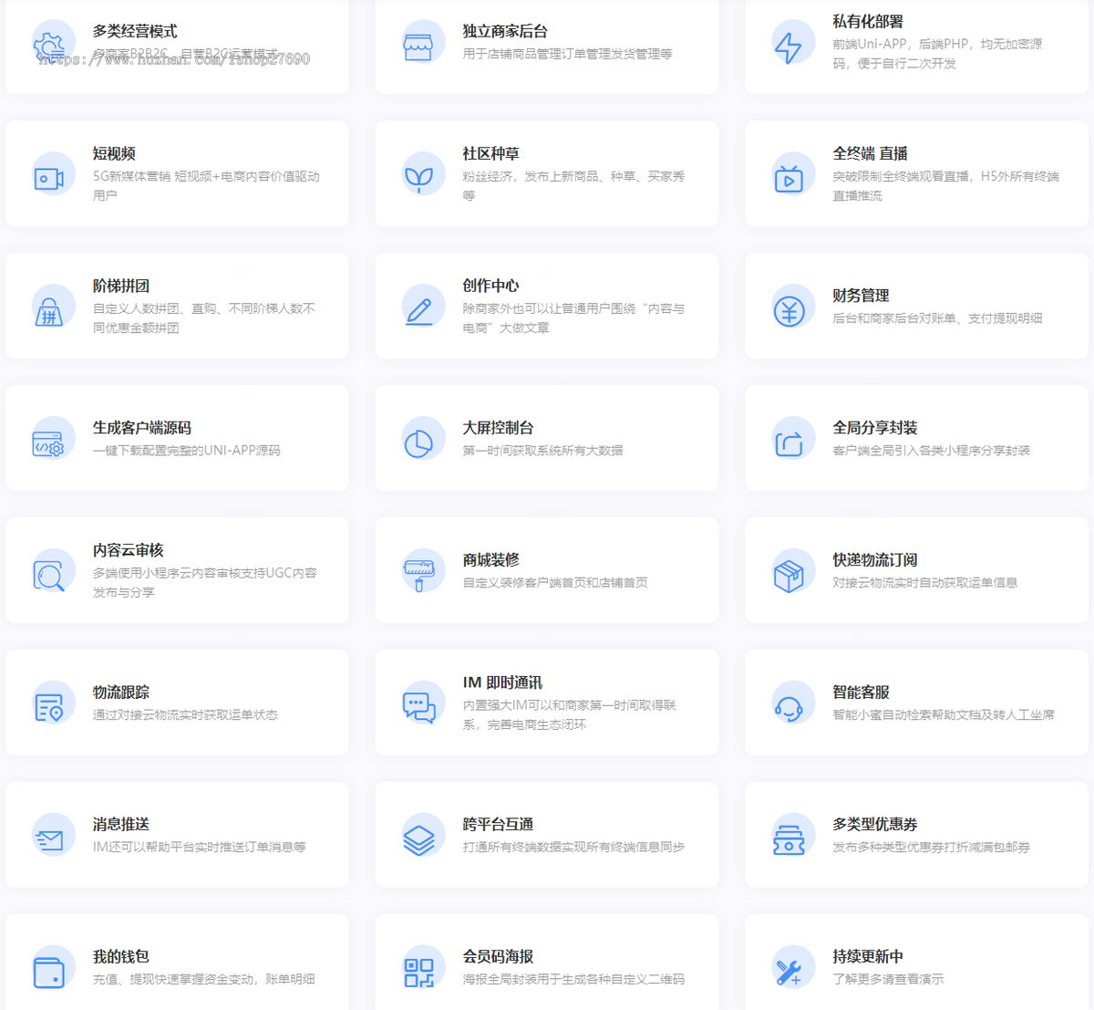Click the yen coin icon for 财务管理
Viewport: 1094px width, 1010px height.
pyautogui.click(x=789, y=310)
